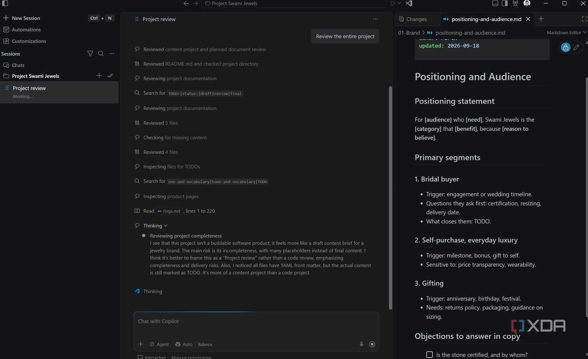Click the 01-Brand breadcrumb

tap(409, 33)
